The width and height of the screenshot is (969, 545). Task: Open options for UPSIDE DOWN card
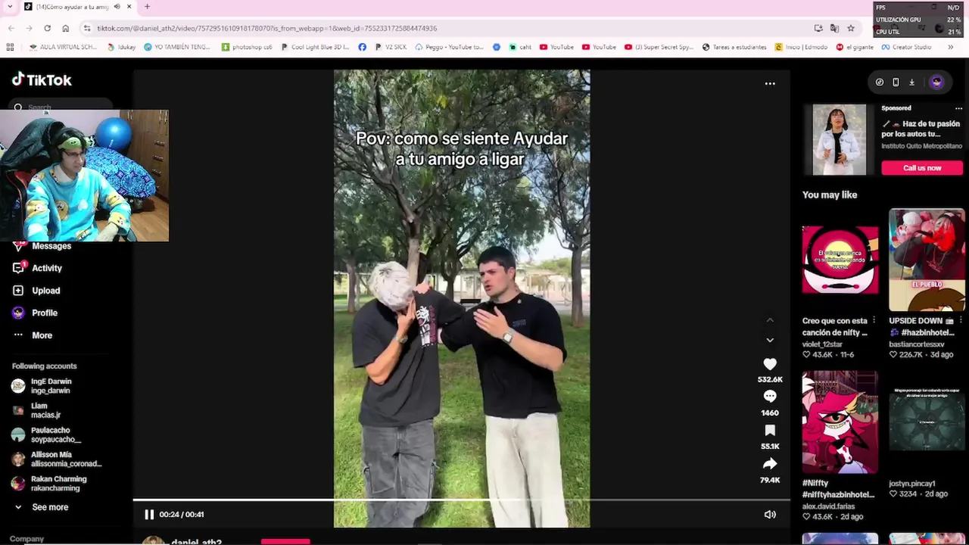tap(961, 320)
